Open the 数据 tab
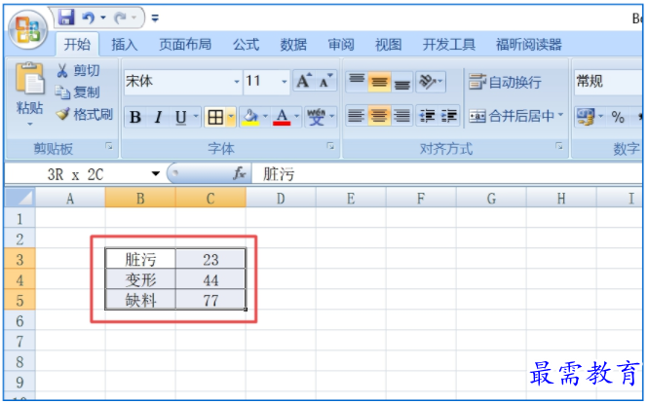Image resolution: width=648 pixels, height=404 pixels. click(x=293, y=44)
